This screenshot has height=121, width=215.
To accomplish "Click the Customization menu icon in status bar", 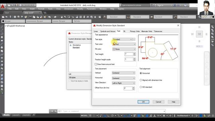I will (x=213, y=116).
